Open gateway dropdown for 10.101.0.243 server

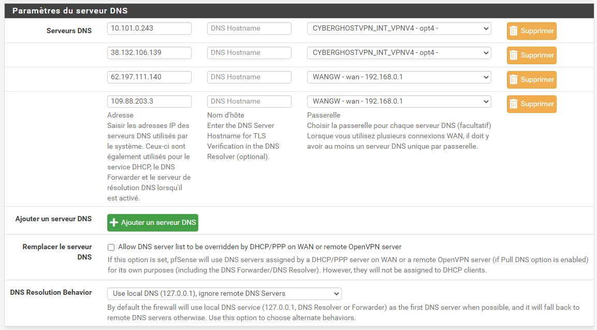(x=399, y=28)
